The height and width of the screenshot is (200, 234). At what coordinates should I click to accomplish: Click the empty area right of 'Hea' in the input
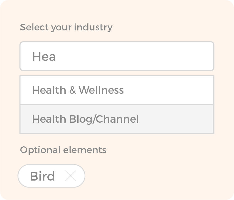135,56
